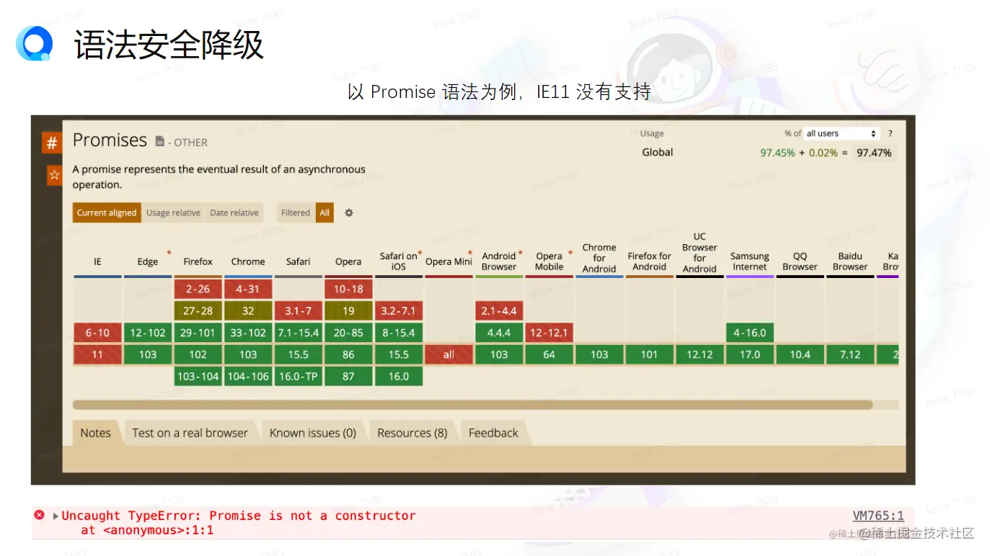Click the Chrome column header
This screenshot has height=556, width=990.
(248, 261)
